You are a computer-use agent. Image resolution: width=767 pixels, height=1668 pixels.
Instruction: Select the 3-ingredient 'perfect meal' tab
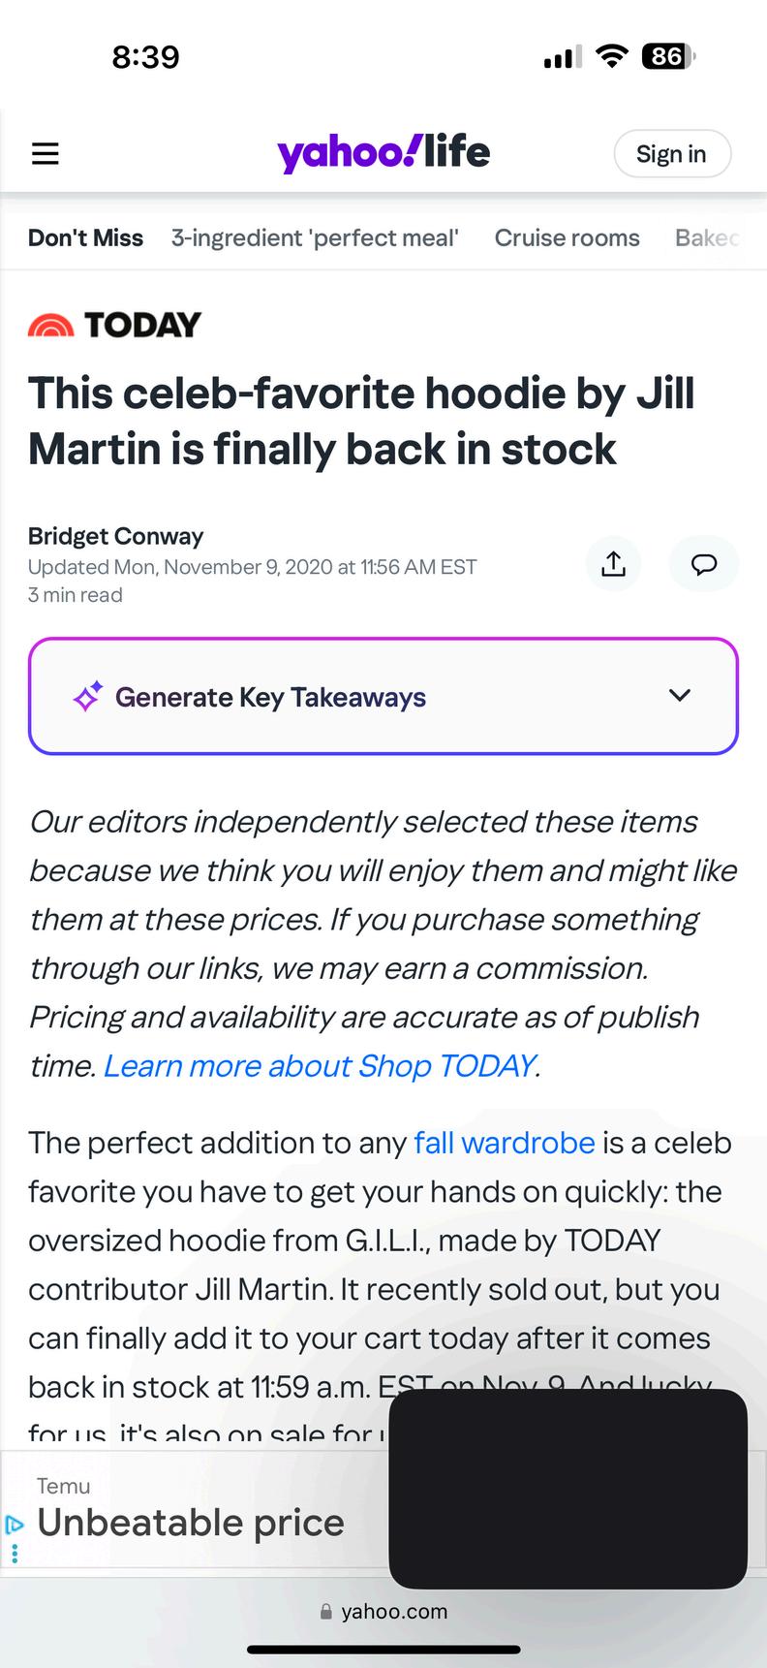click(x=315, y=237)
